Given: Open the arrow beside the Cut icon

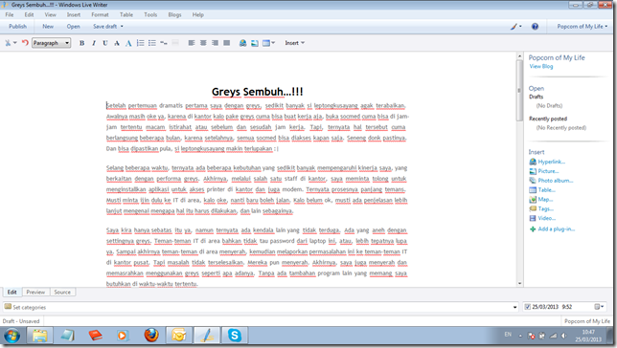Looking at the screenshot, I should pyautogui.click(x=15, y=43).
